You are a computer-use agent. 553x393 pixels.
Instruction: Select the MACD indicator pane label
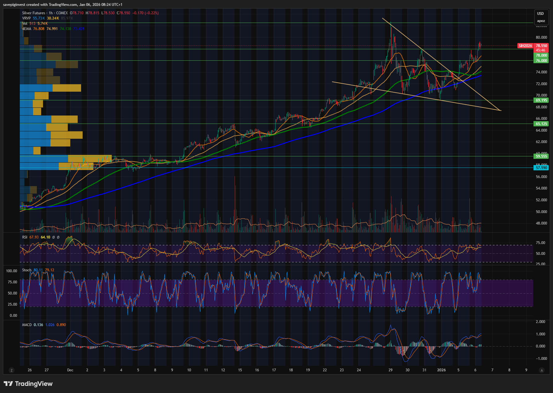[27, 325]
